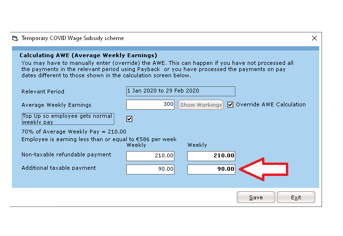This screenshot has height=236, width=343.
Task: Click the red arrow pointing at 90.00
Action: point(263,169)
